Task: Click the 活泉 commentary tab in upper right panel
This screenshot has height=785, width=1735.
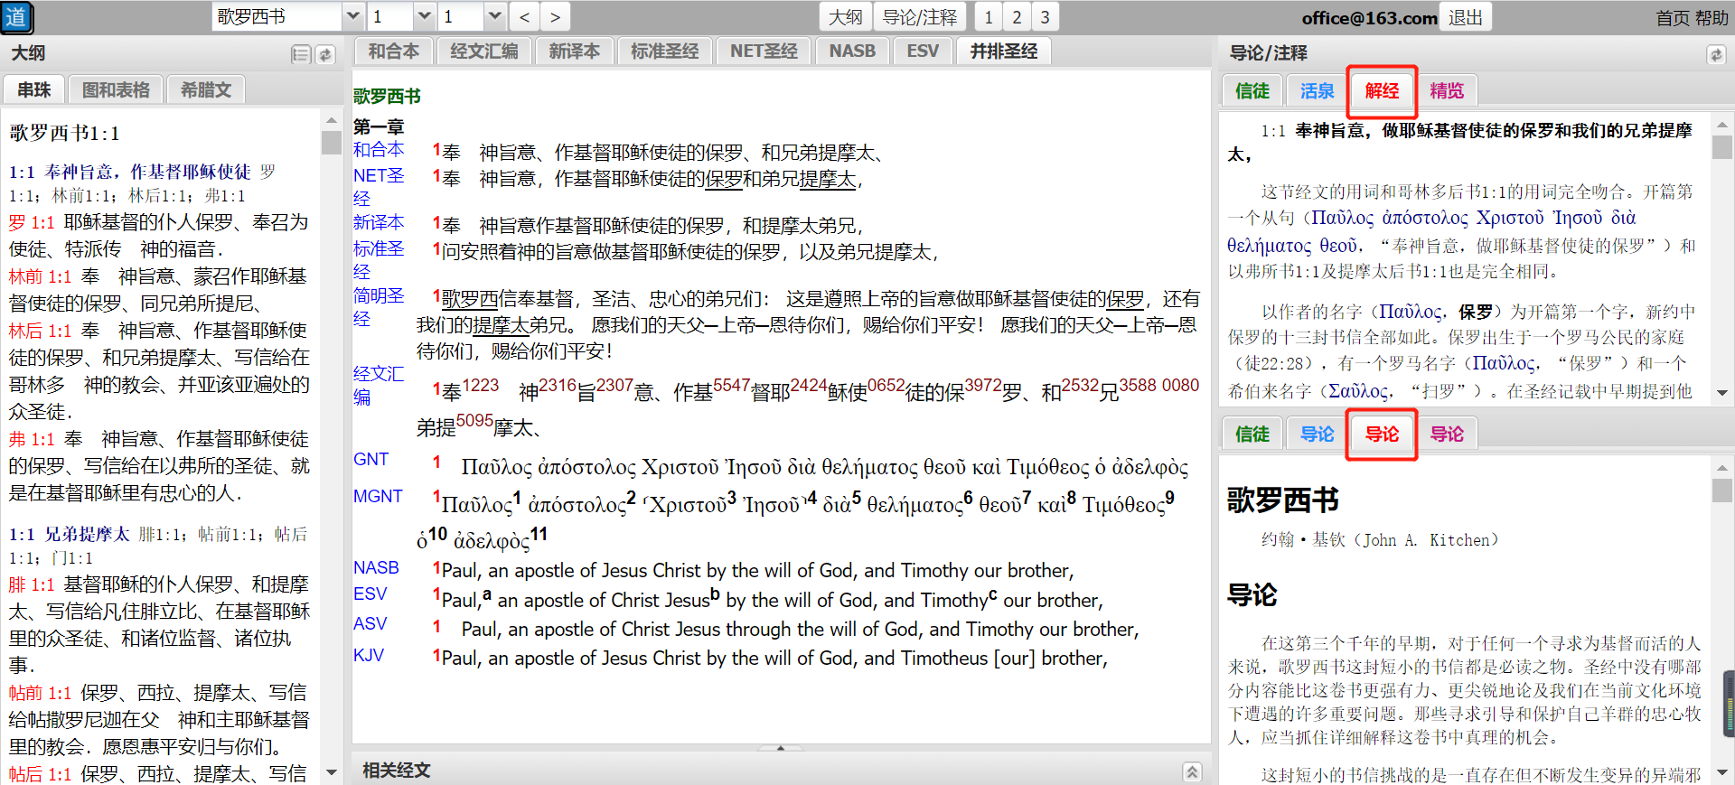Action: 1317,91
